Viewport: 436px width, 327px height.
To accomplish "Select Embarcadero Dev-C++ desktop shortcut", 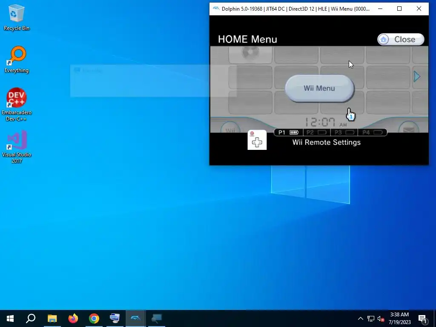I will [17, 105].
